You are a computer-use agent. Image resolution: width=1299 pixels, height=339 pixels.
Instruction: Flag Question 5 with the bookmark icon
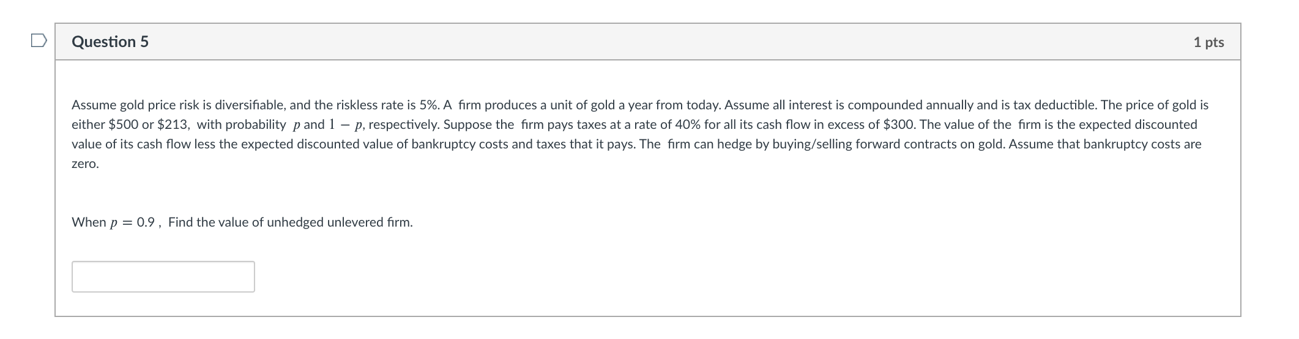39,41
